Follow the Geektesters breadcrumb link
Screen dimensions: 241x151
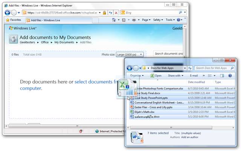pos(27,42)
